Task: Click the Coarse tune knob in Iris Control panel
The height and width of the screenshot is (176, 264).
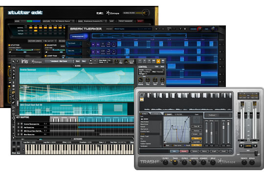Action: pyautogui.click(x=140, y=80)
